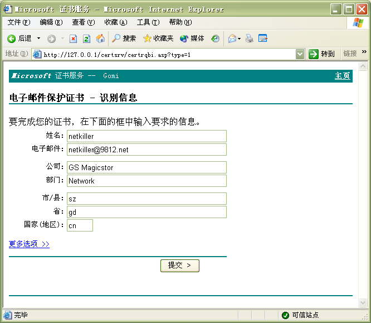
Task: Click the Windows flag logo
Action: [358, 23]
